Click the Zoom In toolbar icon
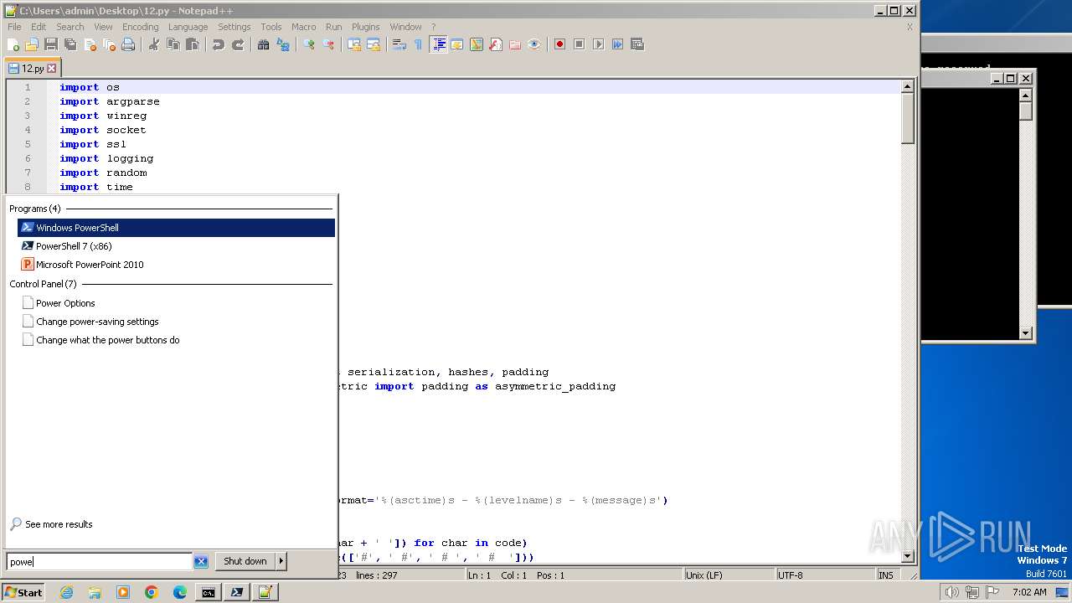 [309, 44]
